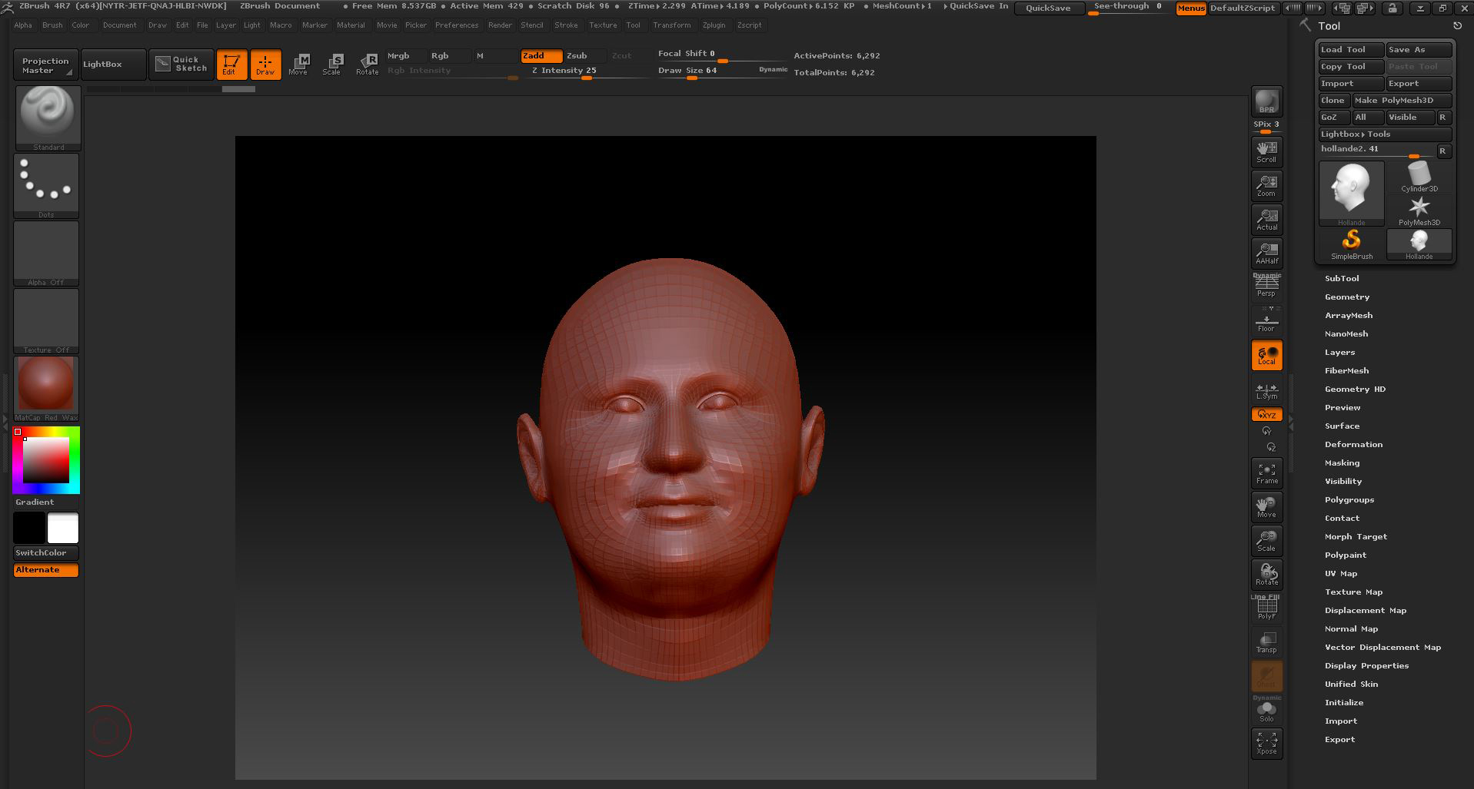Click the AAHalf zoom icon
The height and width of the screenshot is (789, 1474).
pos(1266,253)
